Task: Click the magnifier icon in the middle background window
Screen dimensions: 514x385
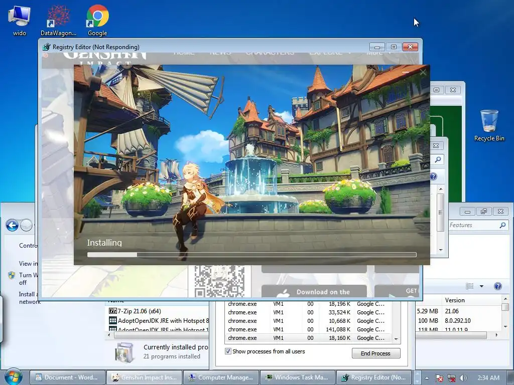Action: [438, 160]
